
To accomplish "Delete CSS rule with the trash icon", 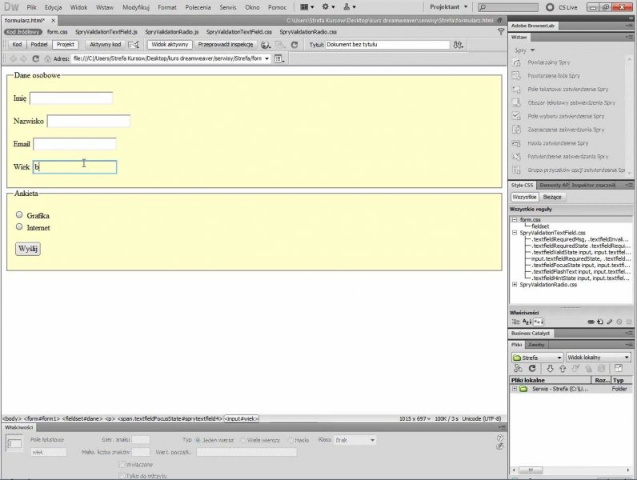I will [x=629, y=322].
